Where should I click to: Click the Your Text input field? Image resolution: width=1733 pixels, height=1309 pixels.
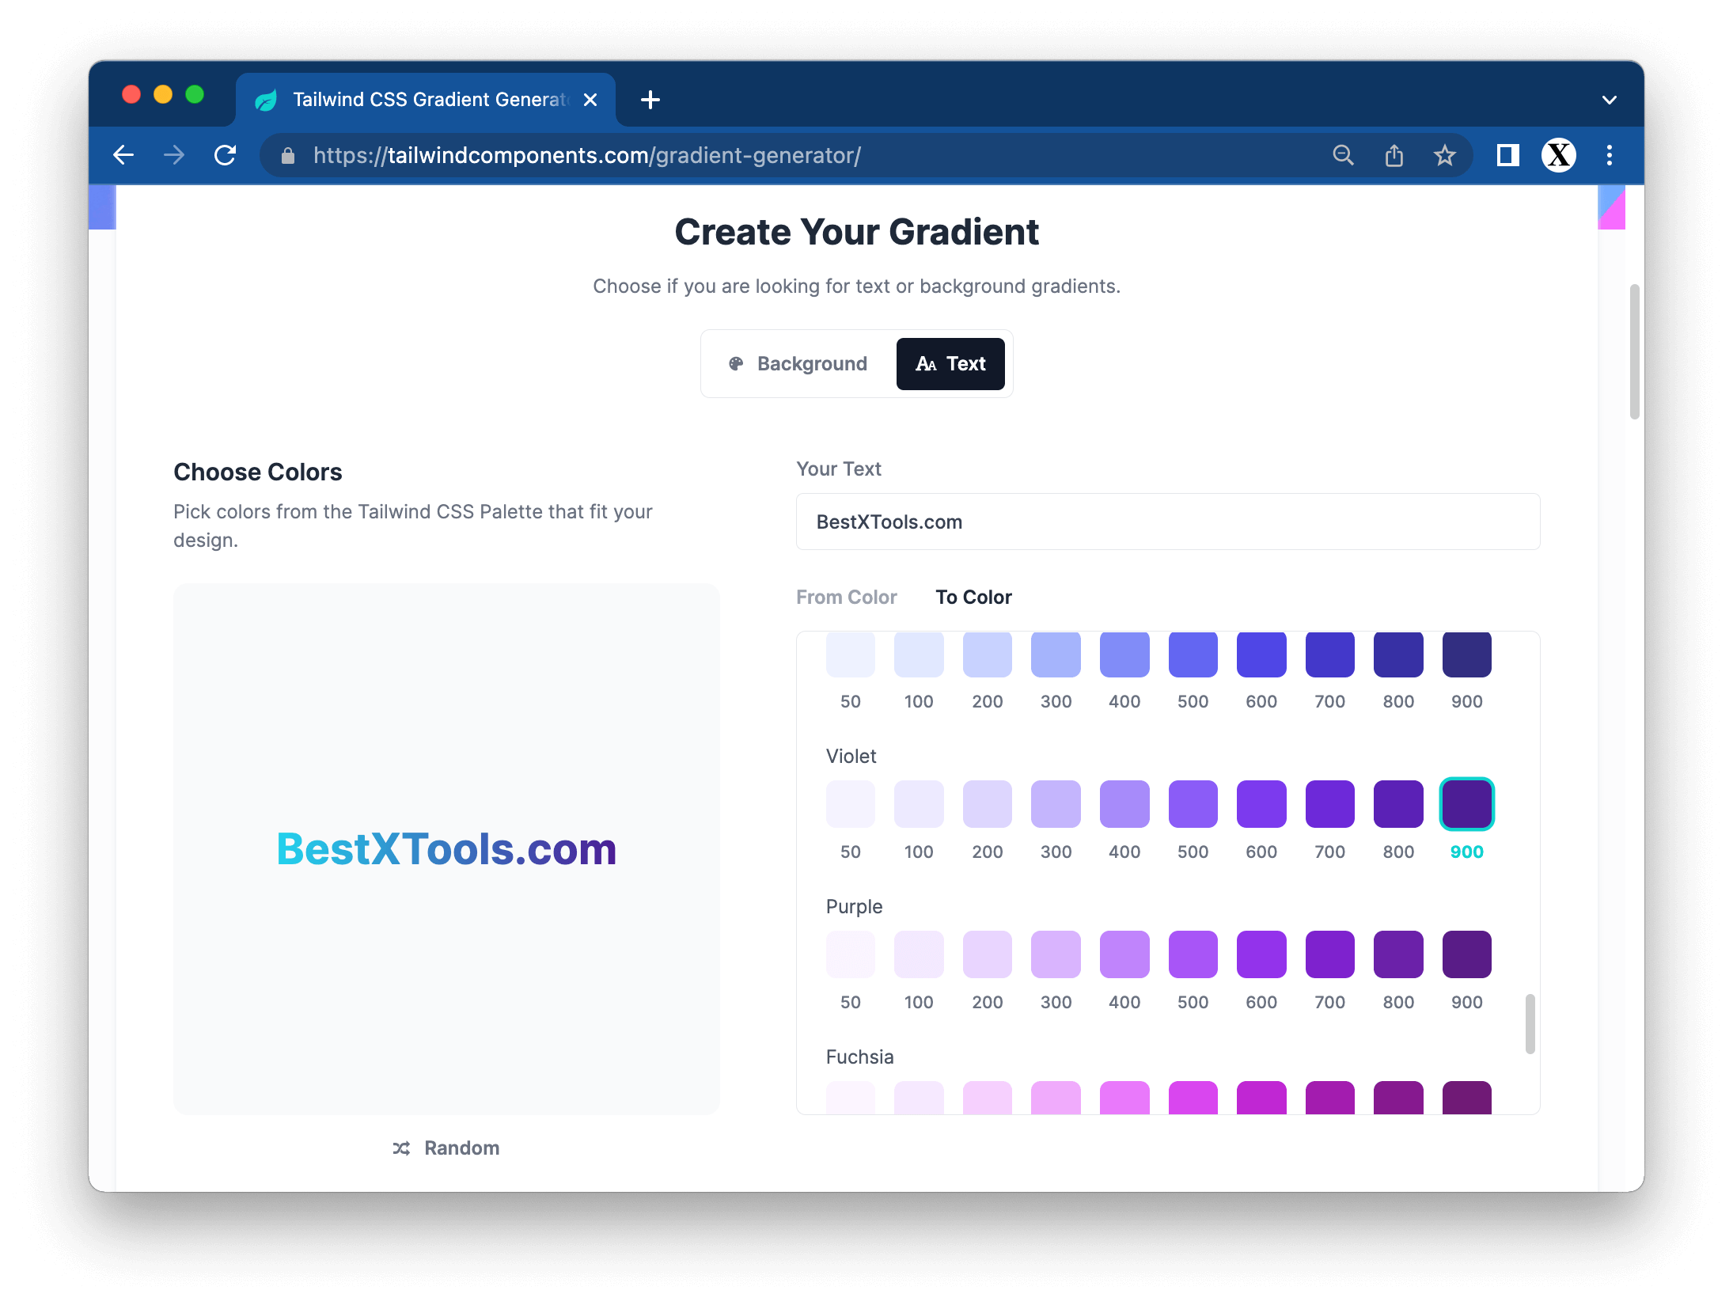point(1167,522)
